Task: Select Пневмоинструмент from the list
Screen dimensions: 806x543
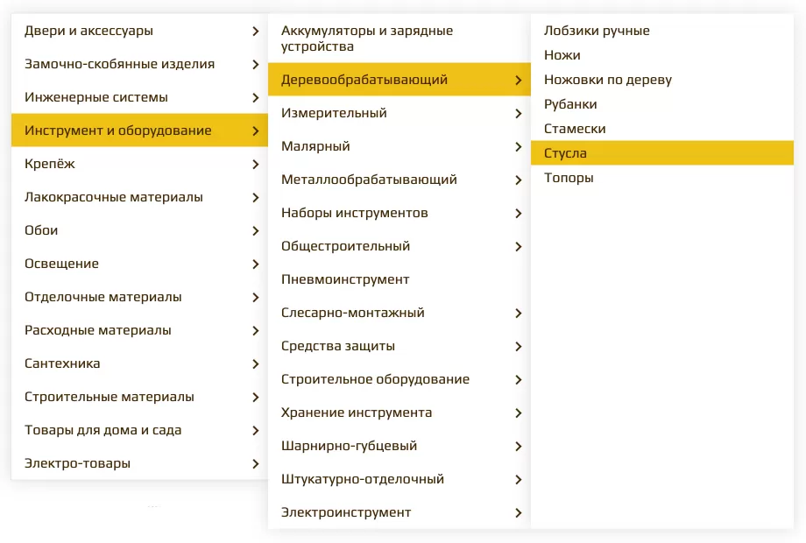Action: [x=345, y=279]
